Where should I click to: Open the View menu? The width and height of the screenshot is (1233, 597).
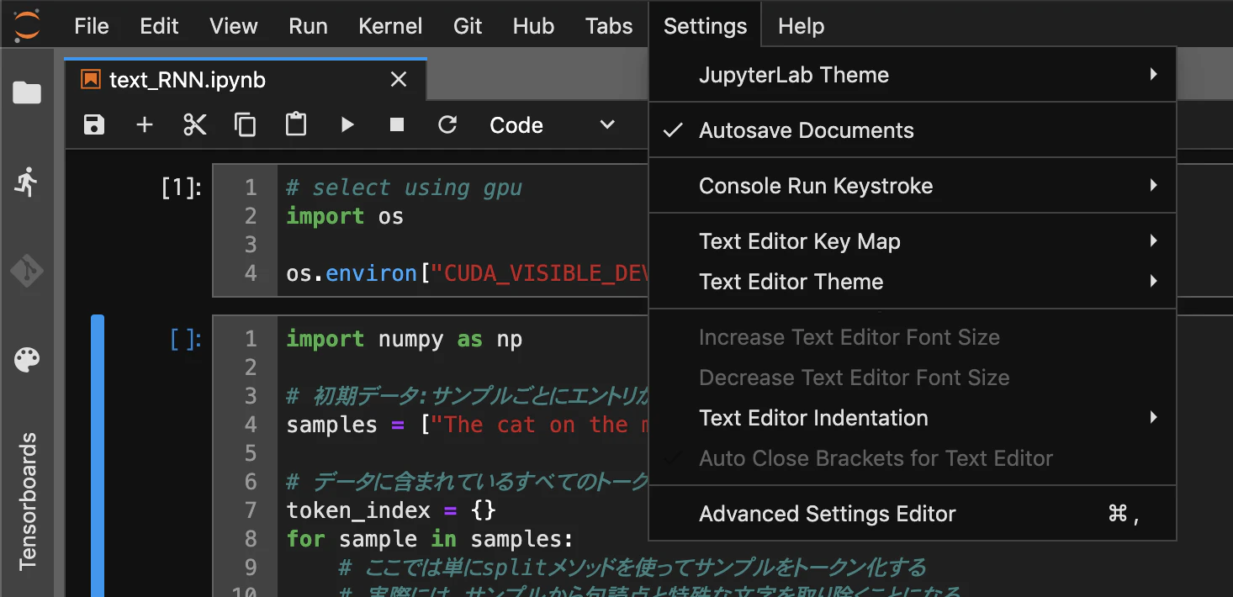pyautogui.click(x=234, y=26)
